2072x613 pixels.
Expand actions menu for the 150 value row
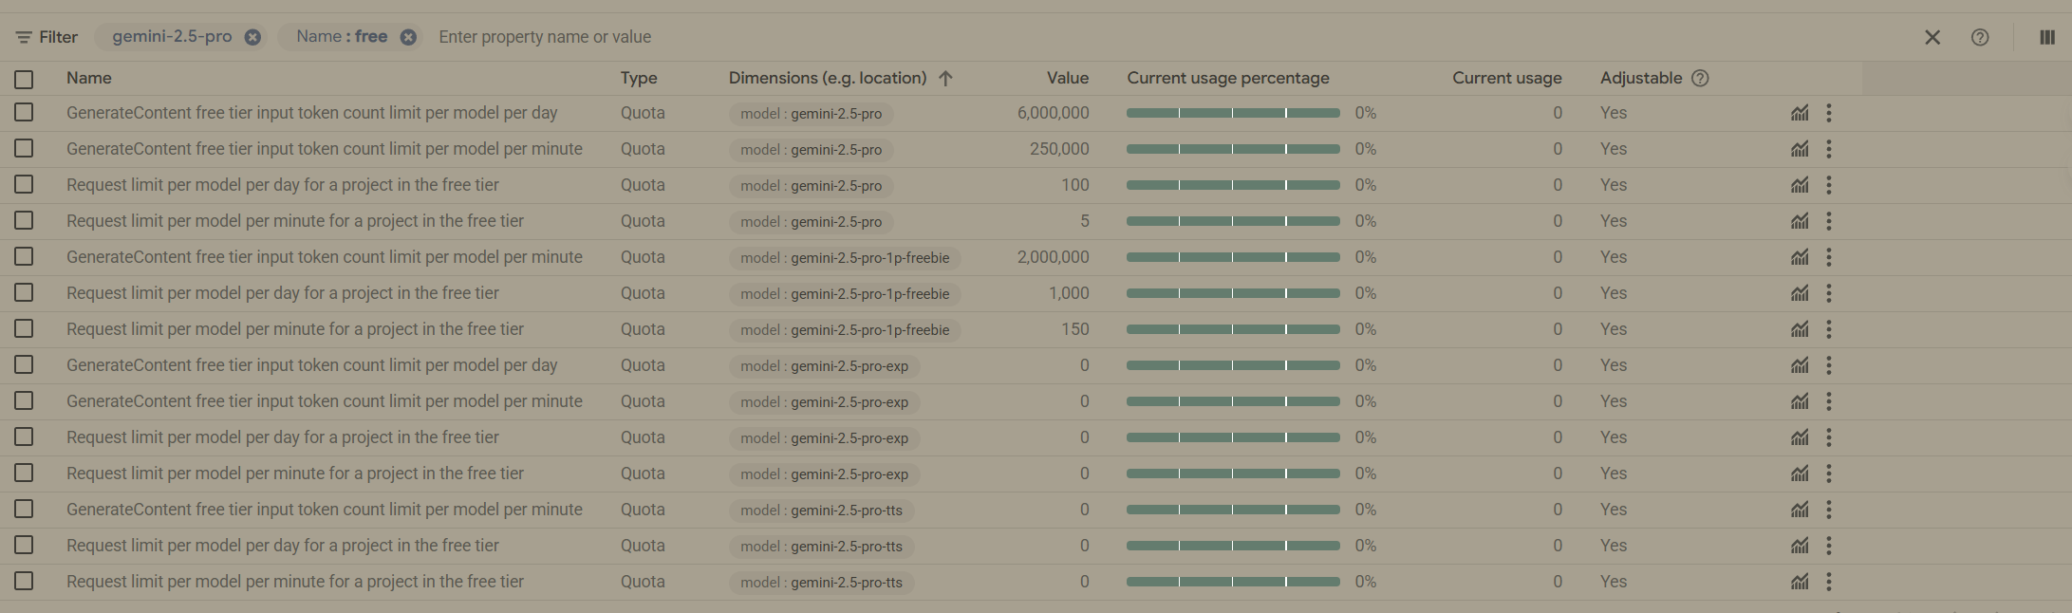click(x=1829, y=329)
